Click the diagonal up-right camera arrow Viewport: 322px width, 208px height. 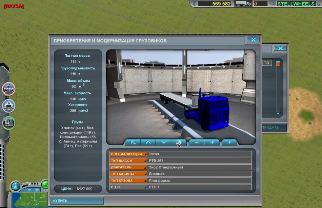[179, 142]
